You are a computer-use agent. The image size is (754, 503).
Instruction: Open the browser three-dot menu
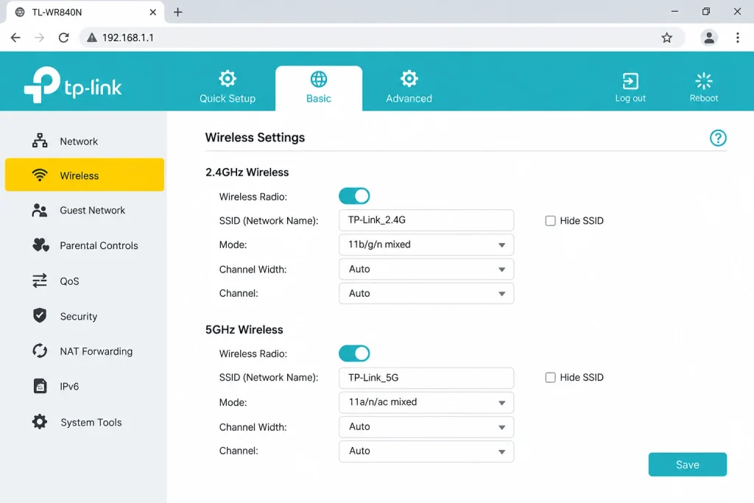738,38
